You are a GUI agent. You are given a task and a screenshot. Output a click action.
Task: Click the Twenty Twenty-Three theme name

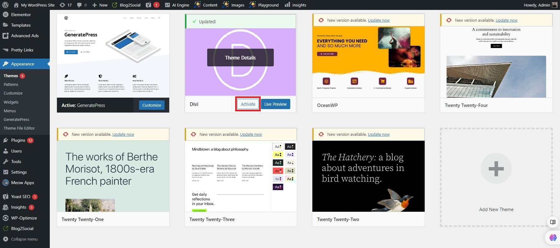click(212, 219)
